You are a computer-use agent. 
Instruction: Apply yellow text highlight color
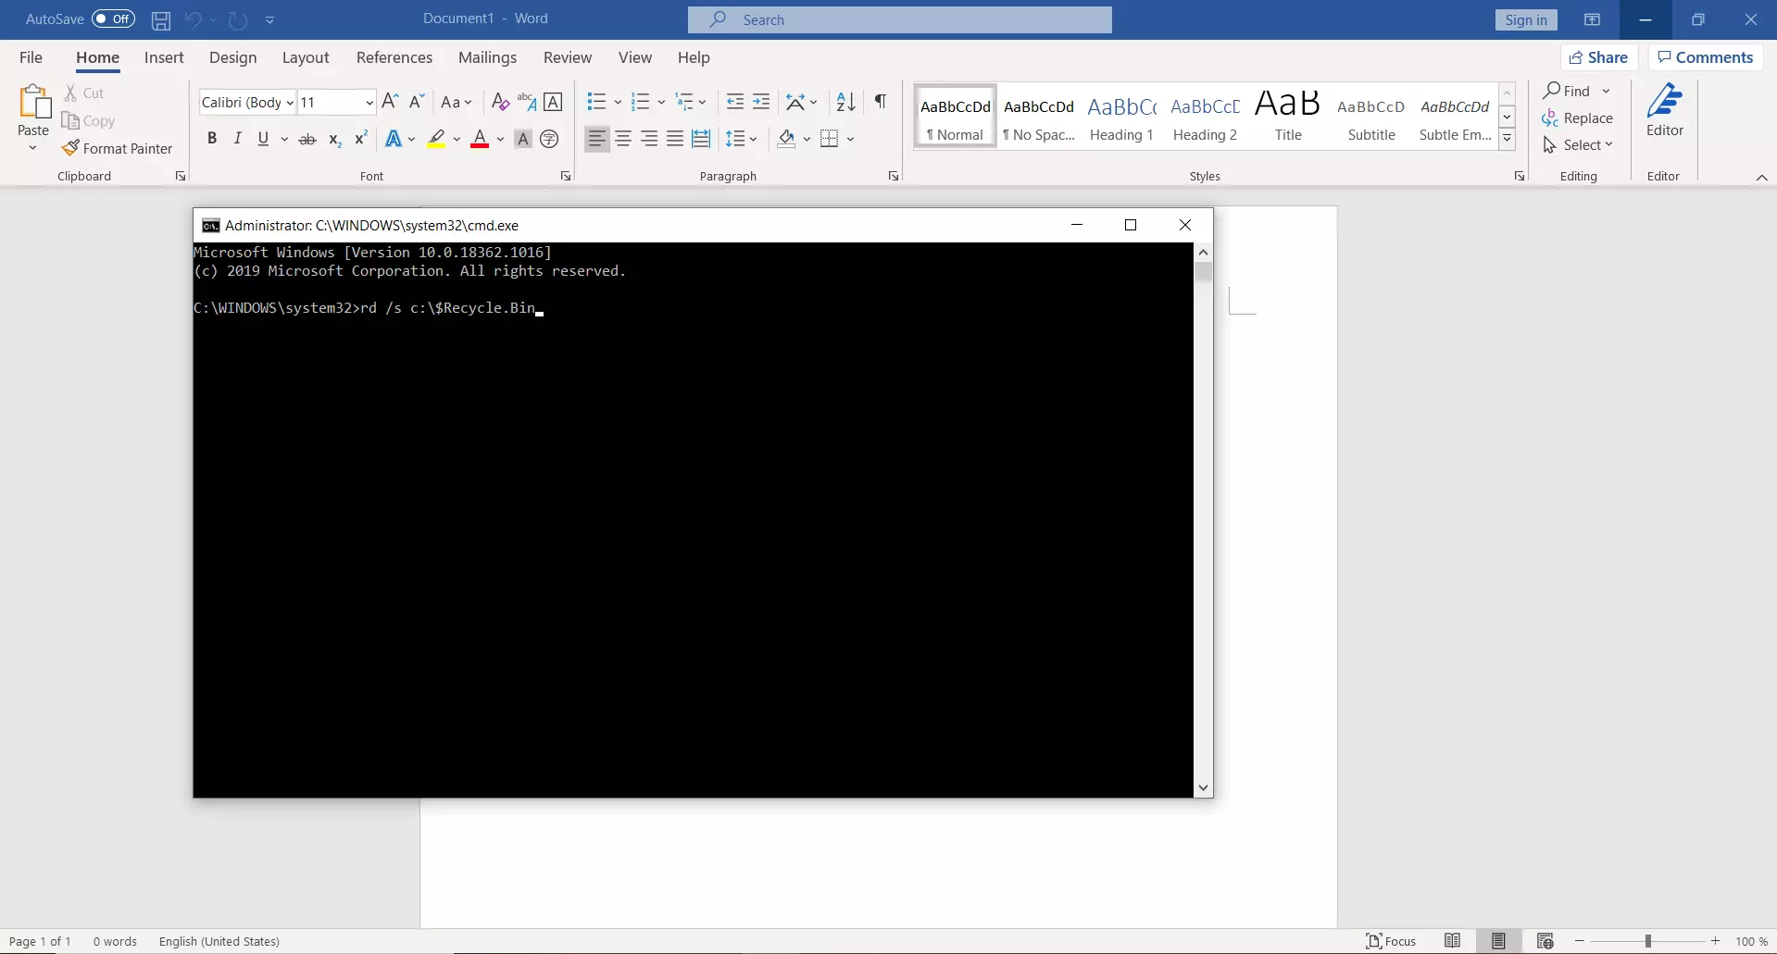click(x=436, y=139)
